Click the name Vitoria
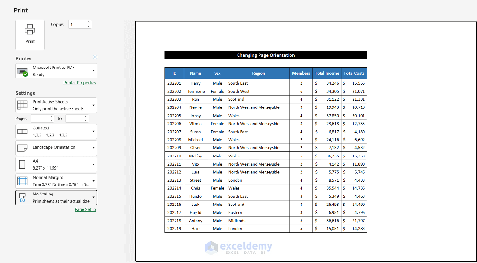The image size is (477, 263). 196,124
